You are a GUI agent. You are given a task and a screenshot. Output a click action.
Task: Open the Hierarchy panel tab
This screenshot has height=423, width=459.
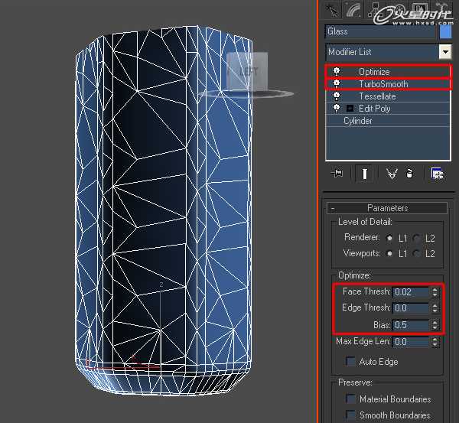click(375, 10)
